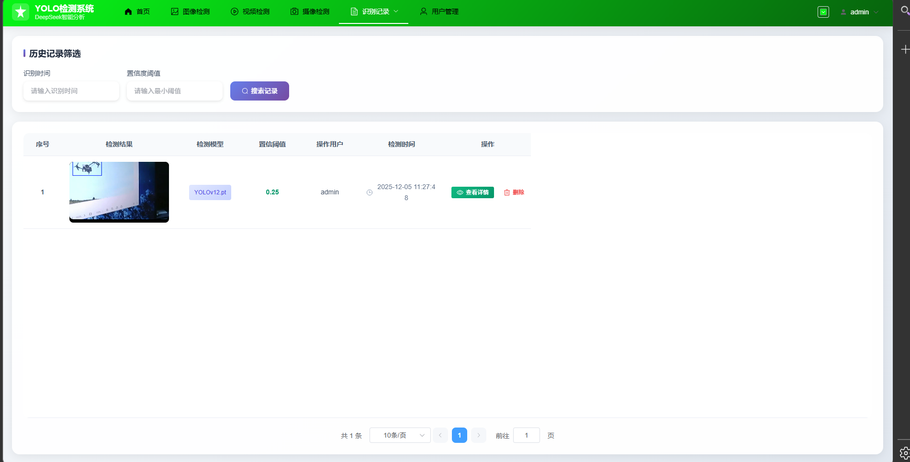This screenshot has height=462, width=910.
Task: Click the camera icon beside 摄像检测
Action: [294, 11]
